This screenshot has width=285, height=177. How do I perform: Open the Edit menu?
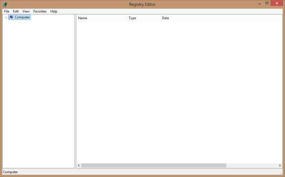[16, 11]
